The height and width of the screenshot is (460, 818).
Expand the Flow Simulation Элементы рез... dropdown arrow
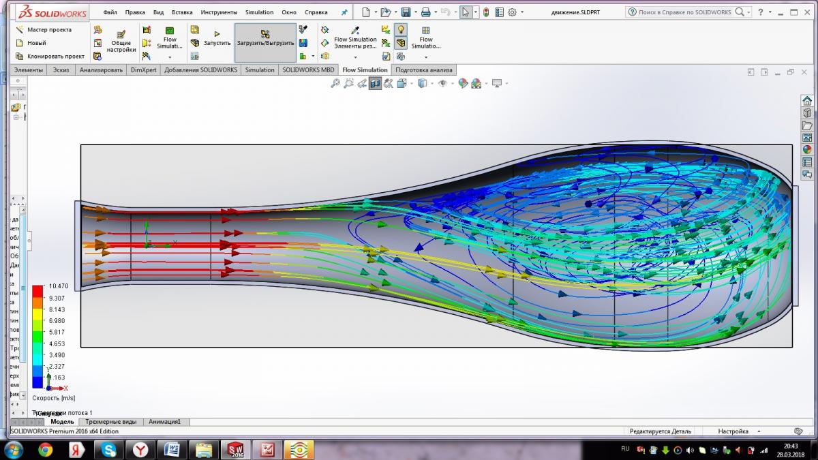click(355, 57)
